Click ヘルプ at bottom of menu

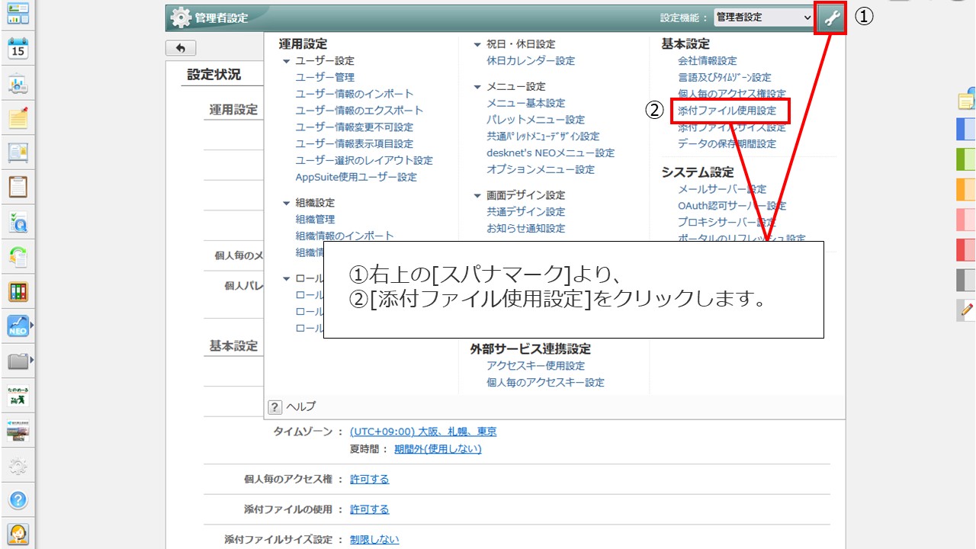click(300, 406)
